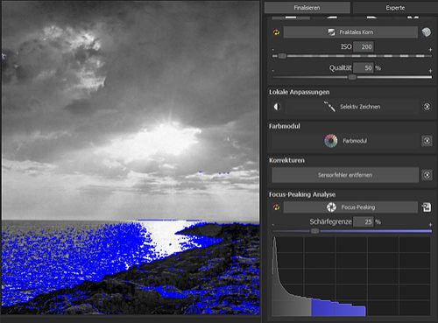Click the ISO value field showing 200
Viewport: 438px width, 323px height.
(364, 46)
